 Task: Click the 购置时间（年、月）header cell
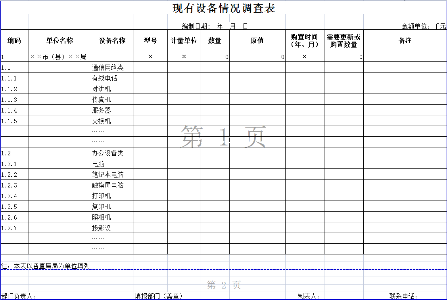(x=305, y=41)
